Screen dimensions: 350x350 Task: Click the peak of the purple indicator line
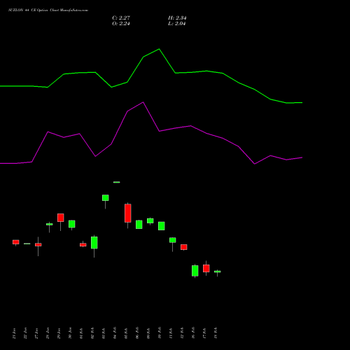pos(143,102)
